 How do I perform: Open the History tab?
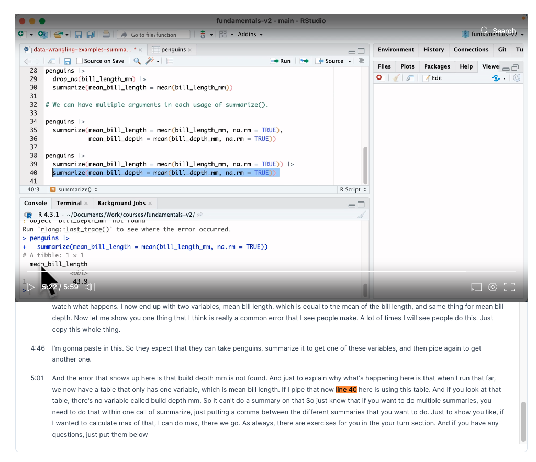433,50
